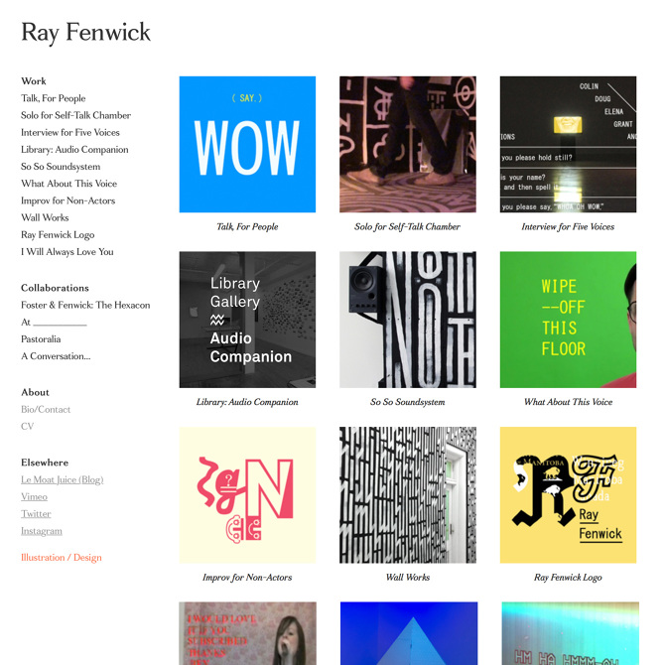Open the Solo for Self-Talk Chamber image

[408, 144]
